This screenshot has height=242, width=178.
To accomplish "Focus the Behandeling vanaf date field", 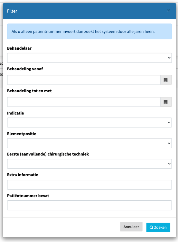I will [x=84, y=80].
